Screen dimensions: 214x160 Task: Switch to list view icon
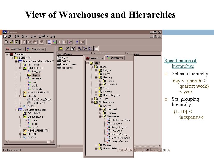pos(90,48)
